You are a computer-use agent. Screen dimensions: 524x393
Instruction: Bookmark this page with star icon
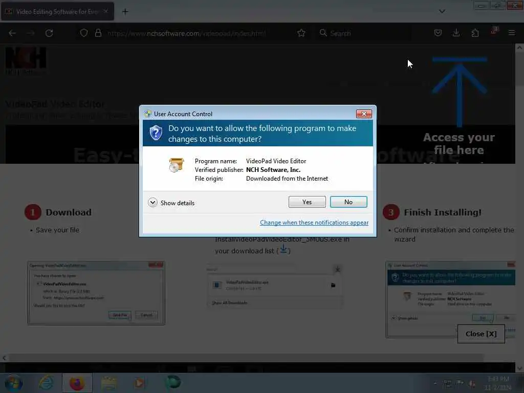point(301,33)
